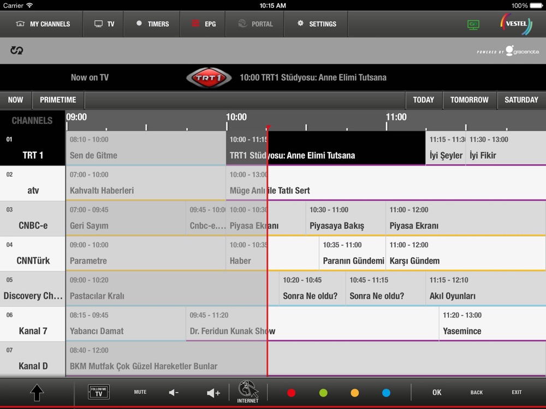The image size is (546, 409).
Task: Select Paranın Gündemi program
Action: point(352,254)
